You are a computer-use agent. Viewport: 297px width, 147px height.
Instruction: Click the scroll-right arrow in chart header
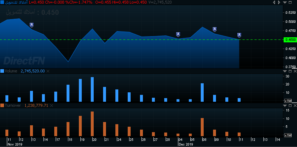(279, 3)
